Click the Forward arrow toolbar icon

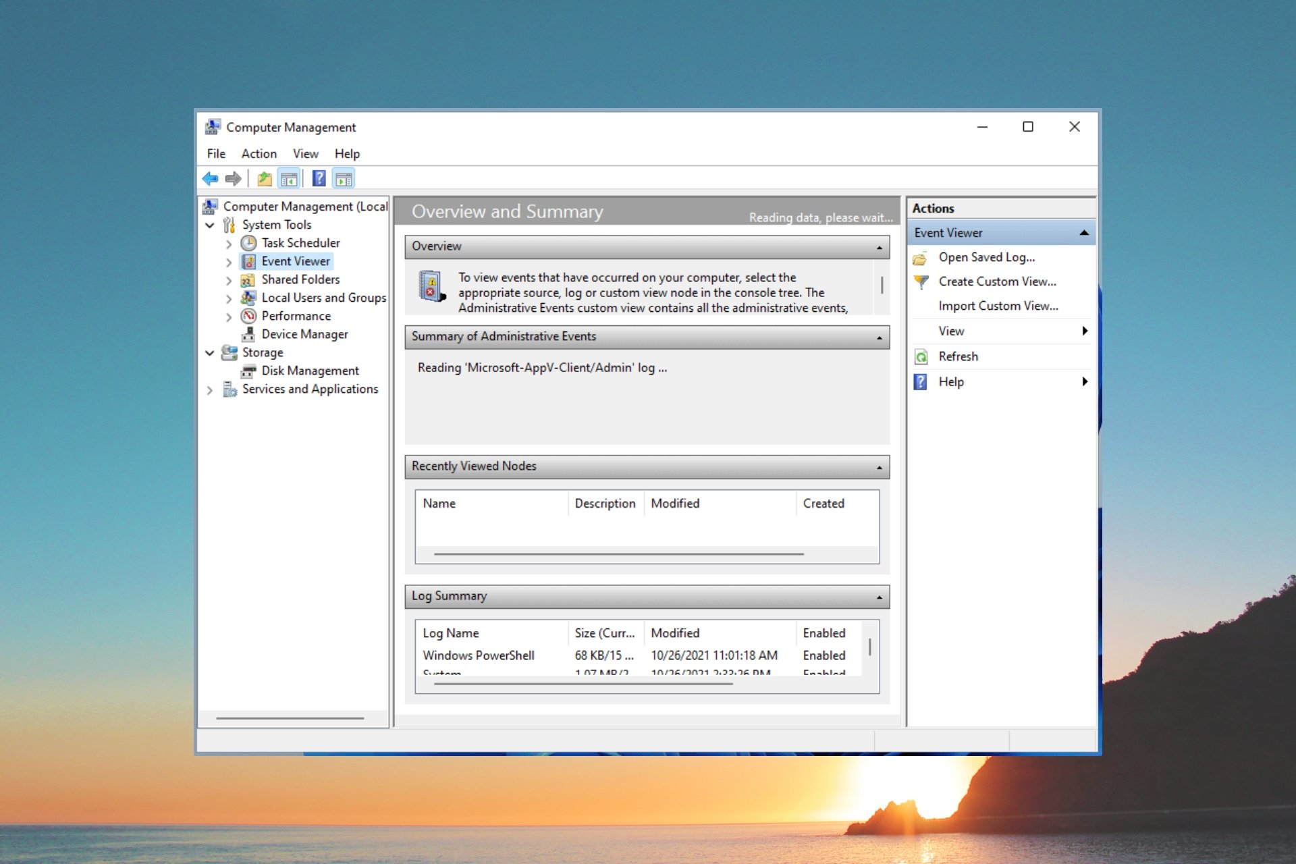tap(233, 179)
